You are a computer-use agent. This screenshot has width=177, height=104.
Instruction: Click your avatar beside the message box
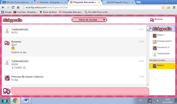coord(7,91)
